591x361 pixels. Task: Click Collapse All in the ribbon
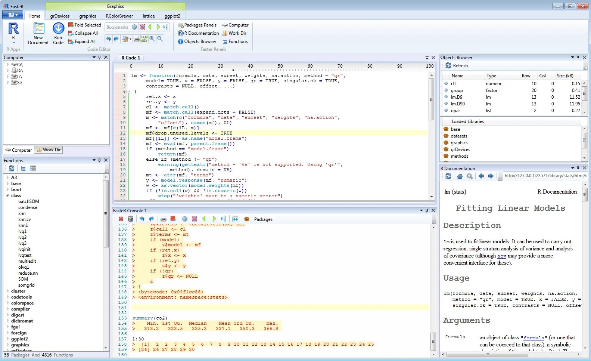click(x=83, y=33)
